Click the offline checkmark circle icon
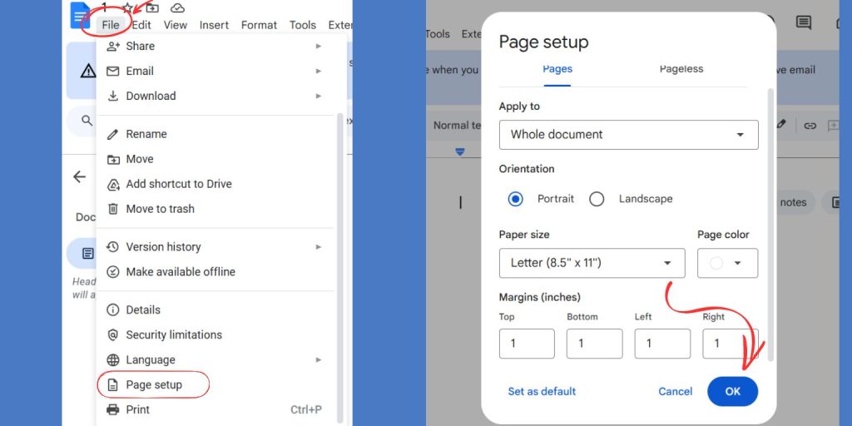852x426 pixels. click(113, 272)
